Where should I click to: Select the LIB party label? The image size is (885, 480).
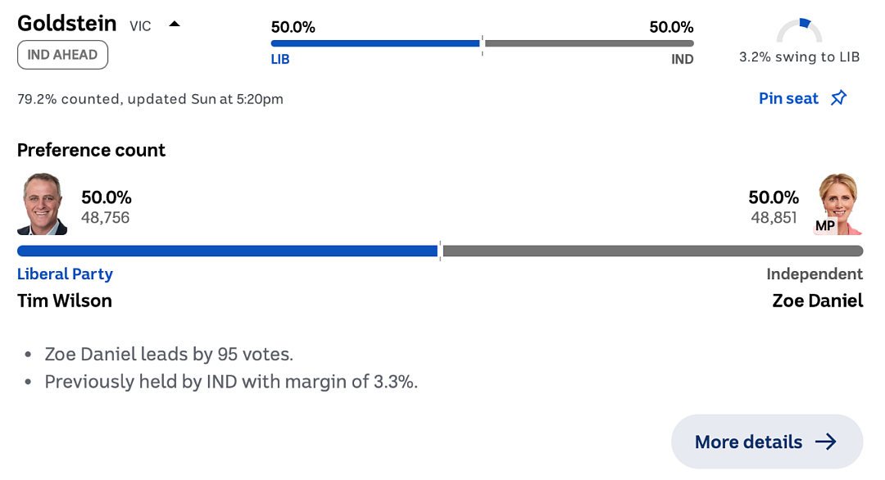280,59
